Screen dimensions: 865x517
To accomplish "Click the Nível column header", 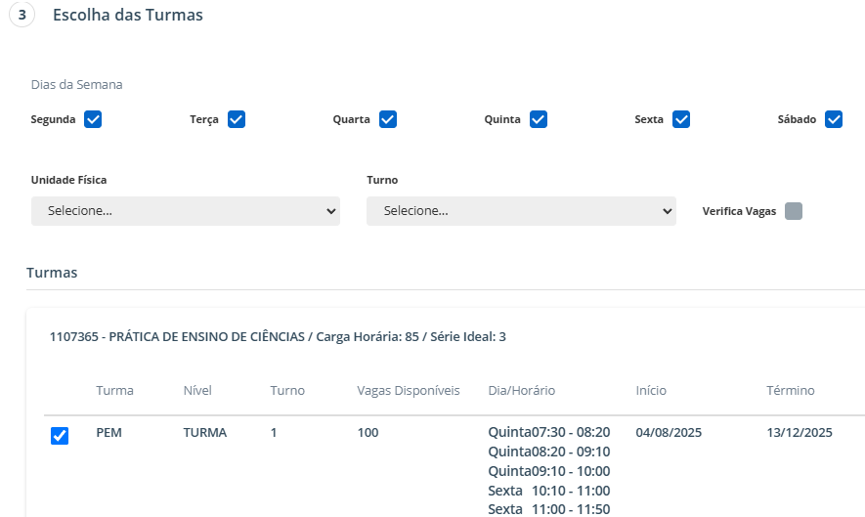I will [x=197, y=391].
